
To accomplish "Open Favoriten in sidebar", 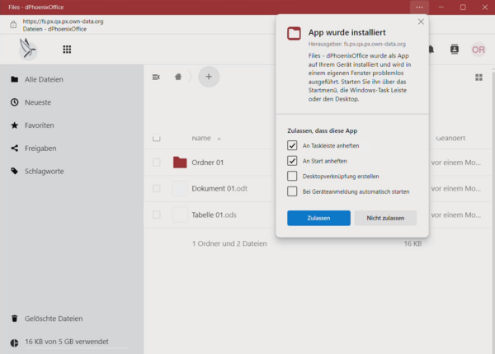I will (x=40, y=125).
